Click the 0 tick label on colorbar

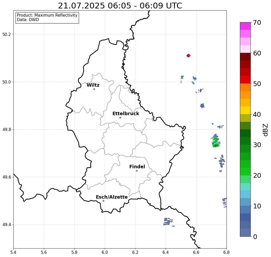point(255,237)
